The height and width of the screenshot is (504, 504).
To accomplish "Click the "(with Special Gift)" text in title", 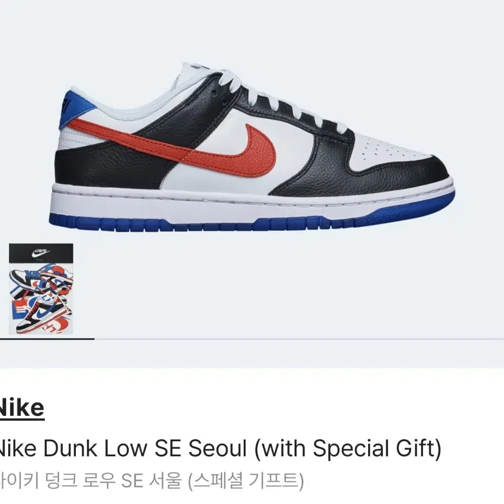I will (x=348, y=448).
